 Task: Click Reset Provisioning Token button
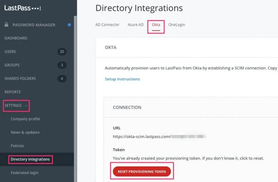coord(142,171)
